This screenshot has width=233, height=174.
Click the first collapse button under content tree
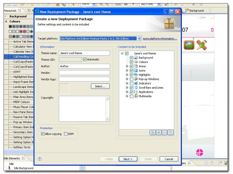click(x=165, y=133)
